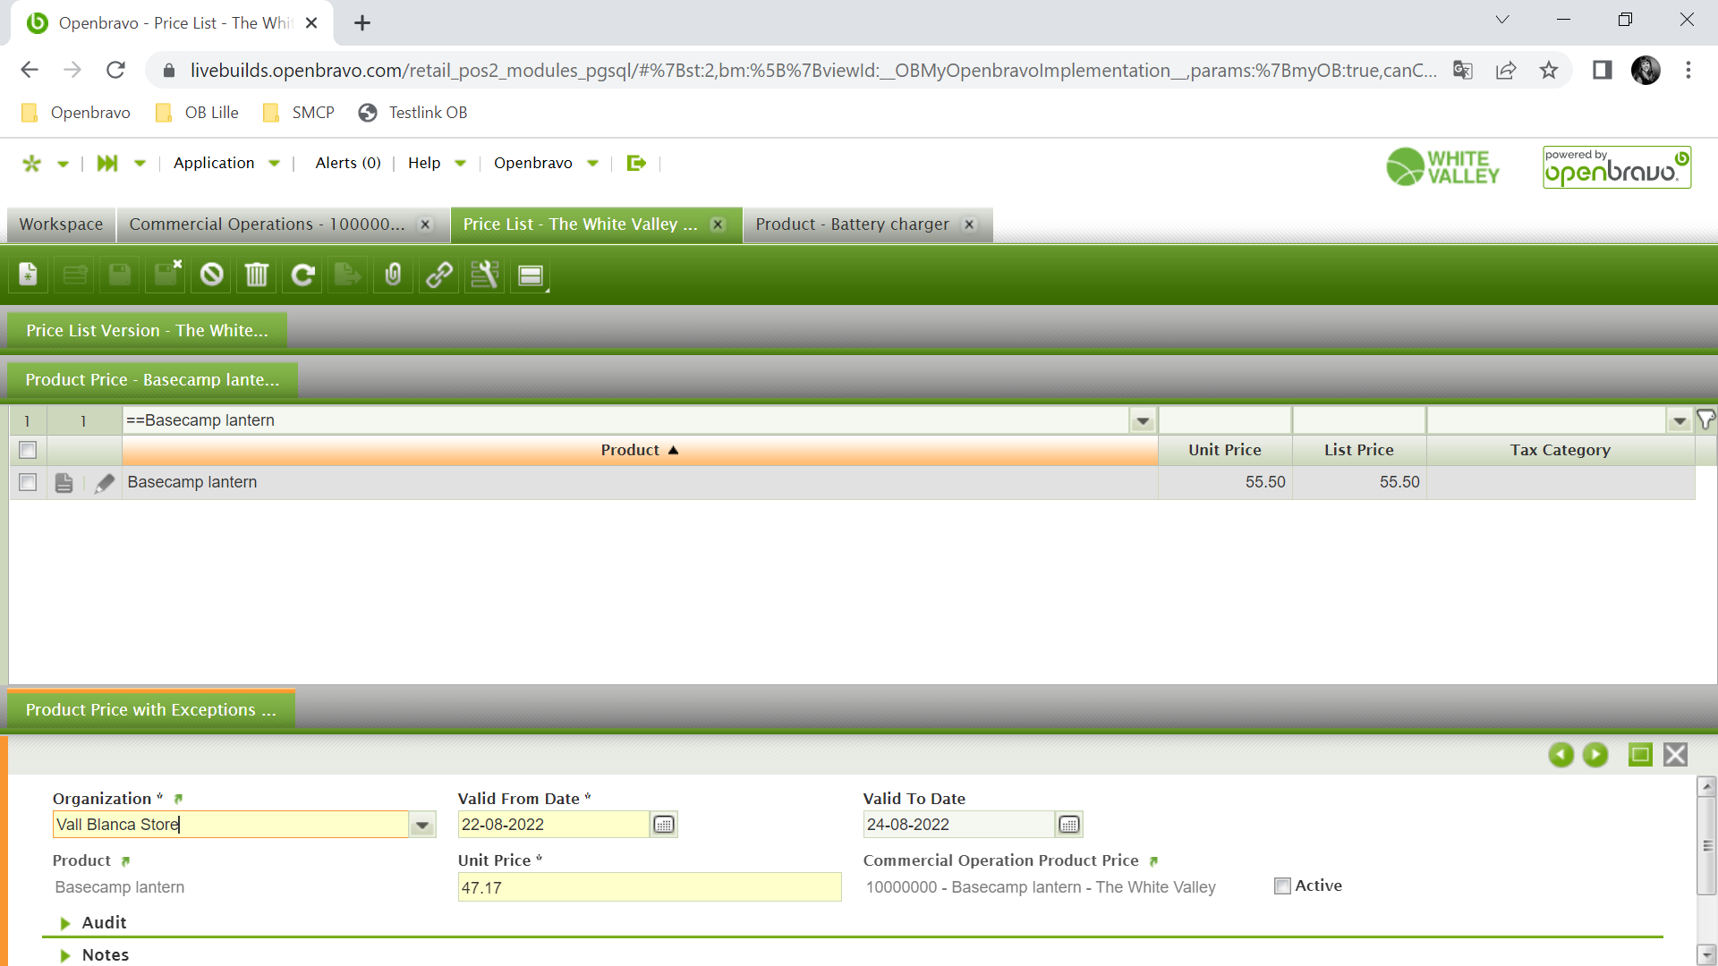Click the delete record trash icon
The height and width of the screenshot is (966, 1718).
[257, 275]
